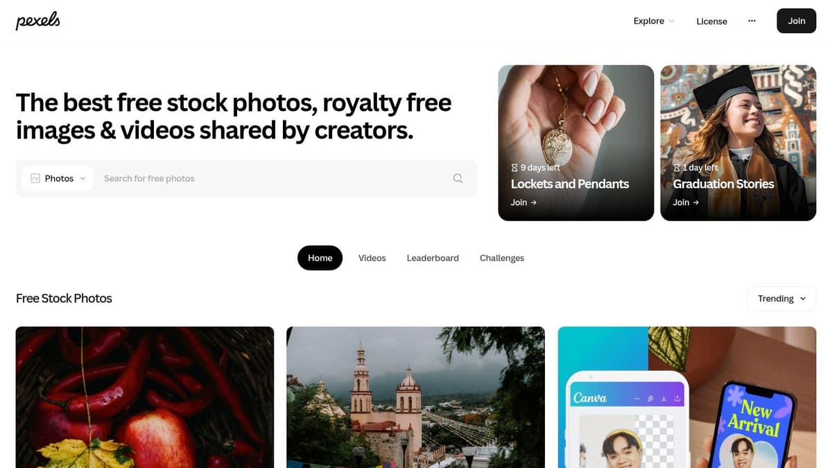Click the Join button in header
This screenshot has height=468, width=832.
click(797, 21)
